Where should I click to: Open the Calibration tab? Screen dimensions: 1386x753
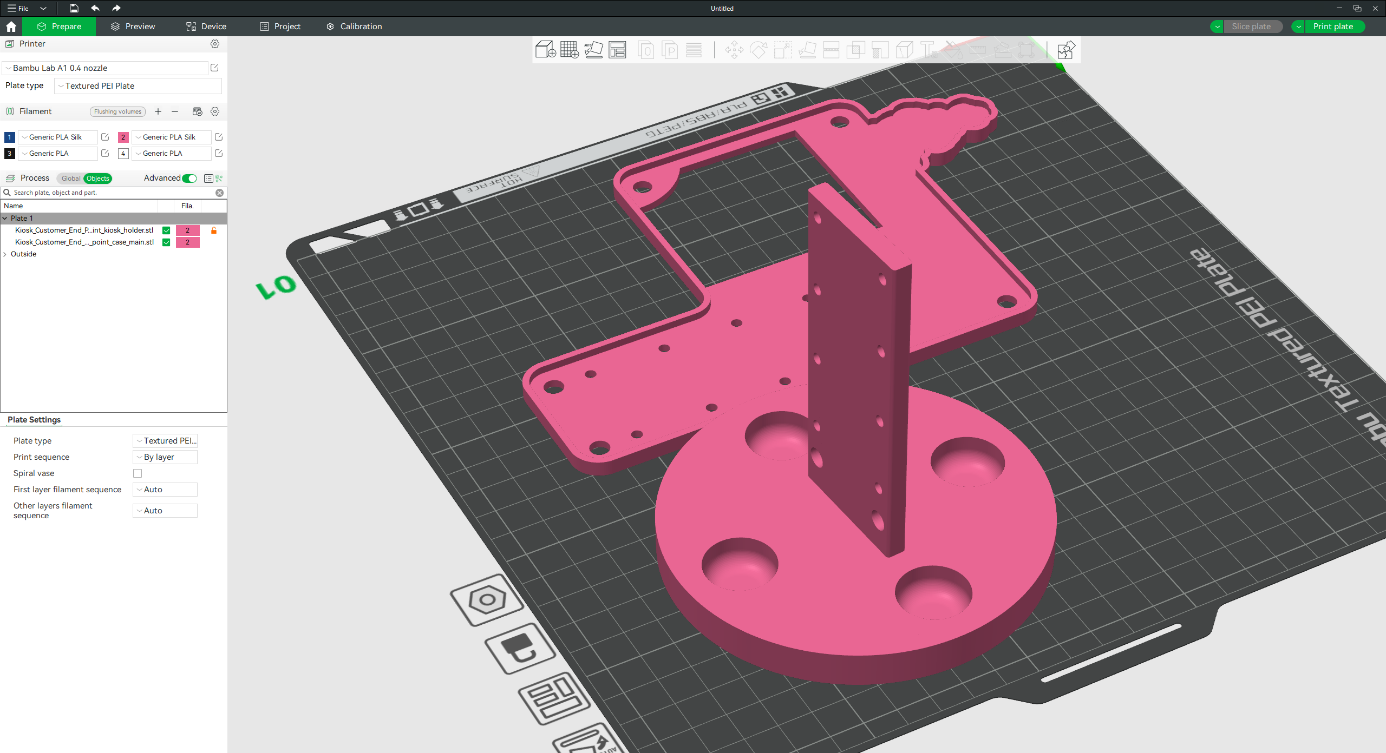point(355,27)
